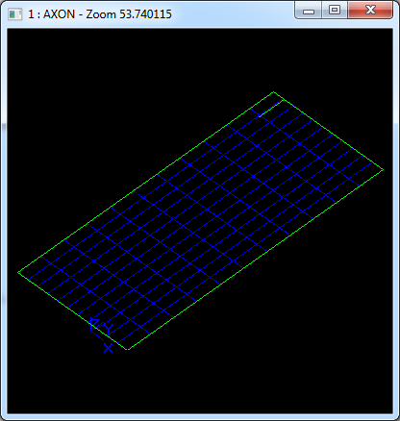400x421 pixels.
Task: Select the blue X axis label
Action: coord(109,348)
